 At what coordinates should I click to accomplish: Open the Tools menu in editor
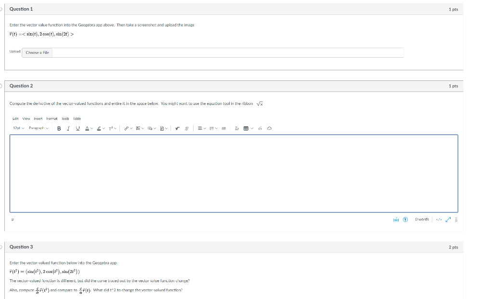65,118
